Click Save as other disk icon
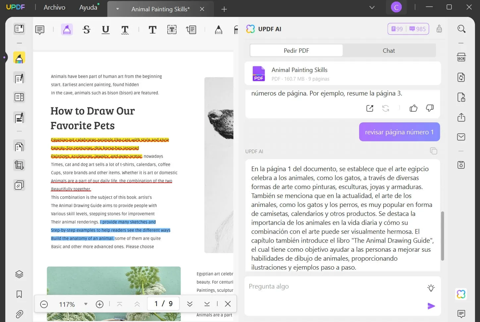 coord(461,165)
